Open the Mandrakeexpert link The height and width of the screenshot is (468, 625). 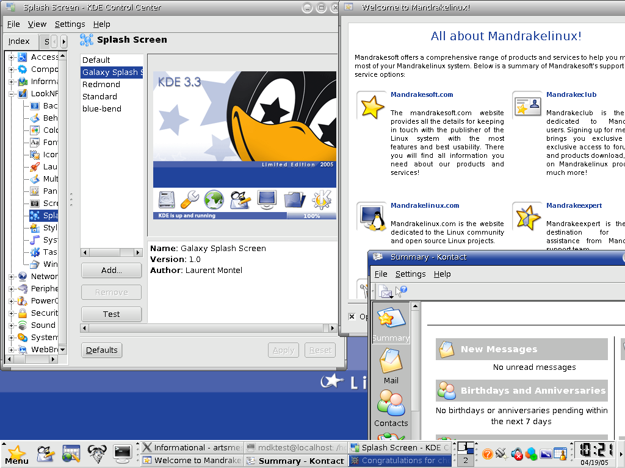pos(574,205)
